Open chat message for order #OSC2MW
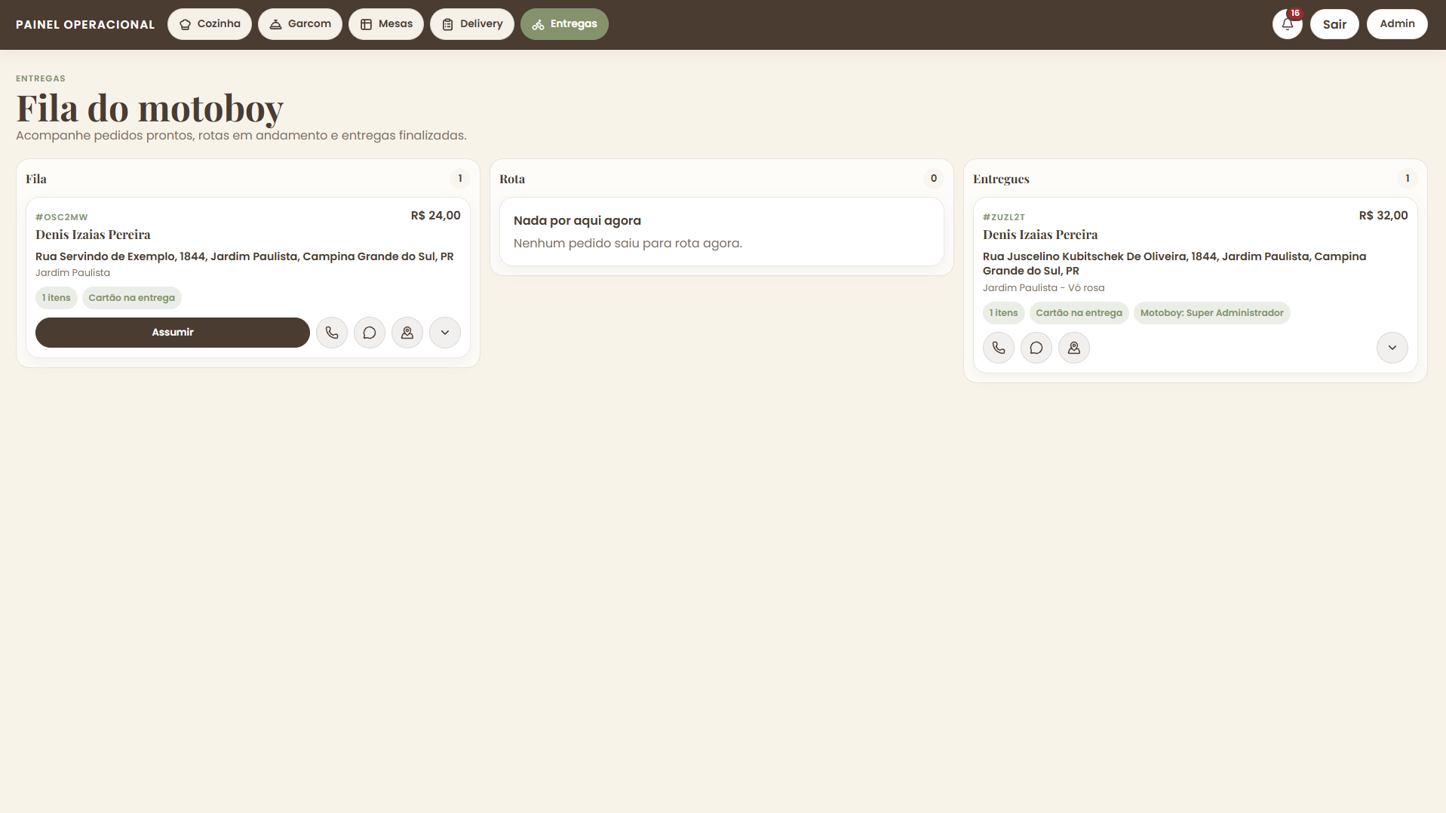 coord(370,333)
